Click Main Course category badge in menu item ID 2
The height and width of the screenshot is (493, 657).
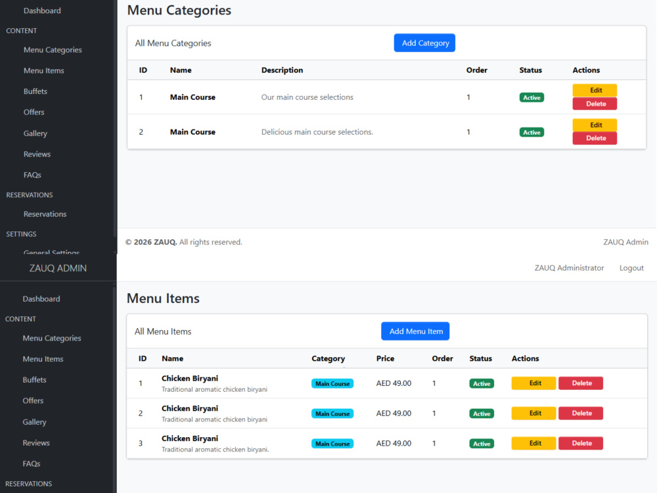pyautogui.click(x=332, y=413)
